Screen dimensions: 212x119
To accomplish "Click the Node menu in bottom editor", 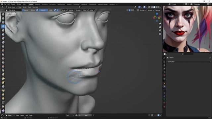I will pyautogui.click(x=31, y=115).
